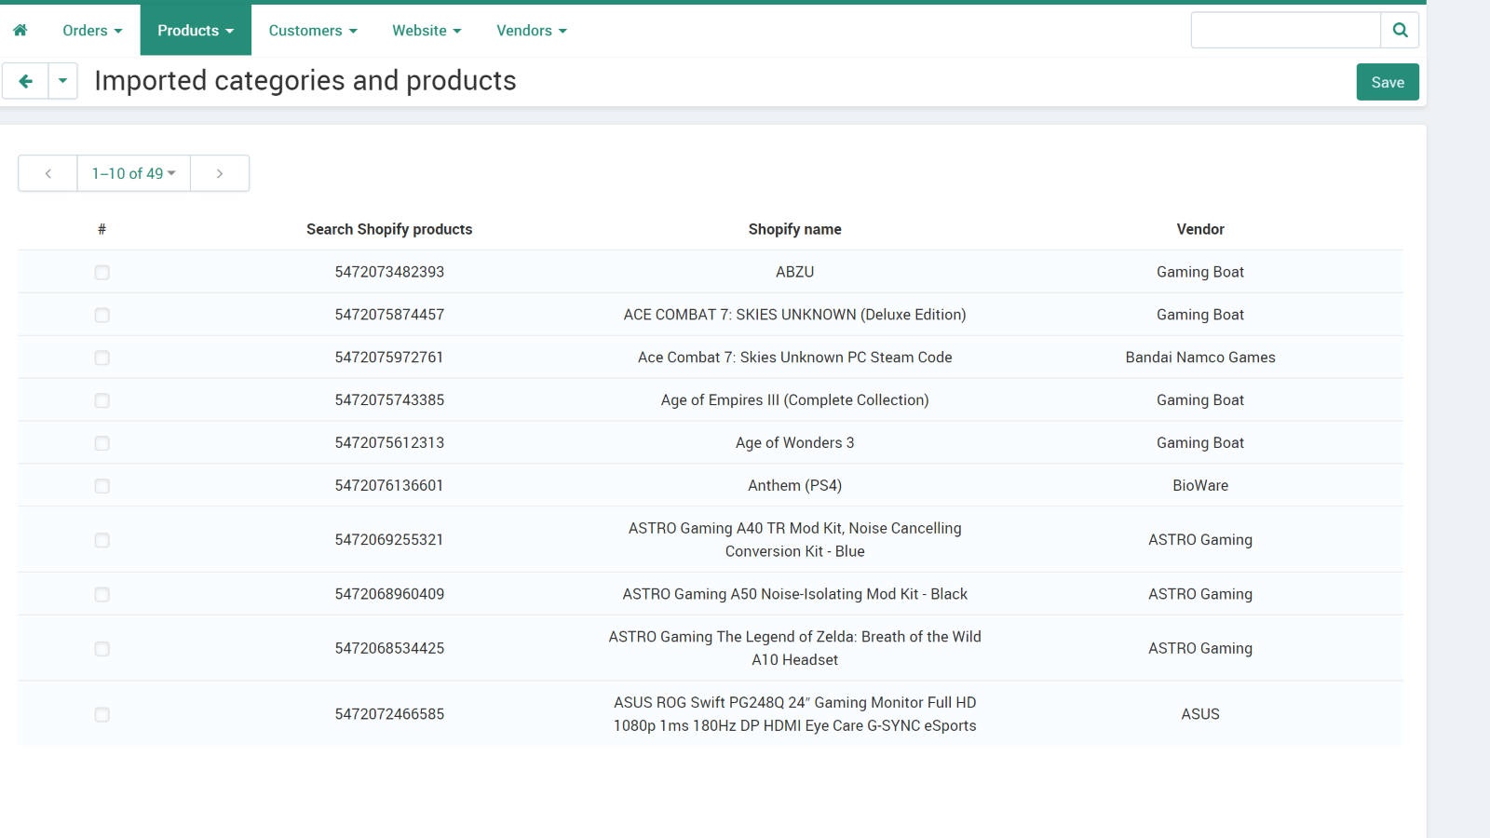Click product ID 5472068960409
The width and height of the screenshot is (1490, 838).
coord(389,594)
